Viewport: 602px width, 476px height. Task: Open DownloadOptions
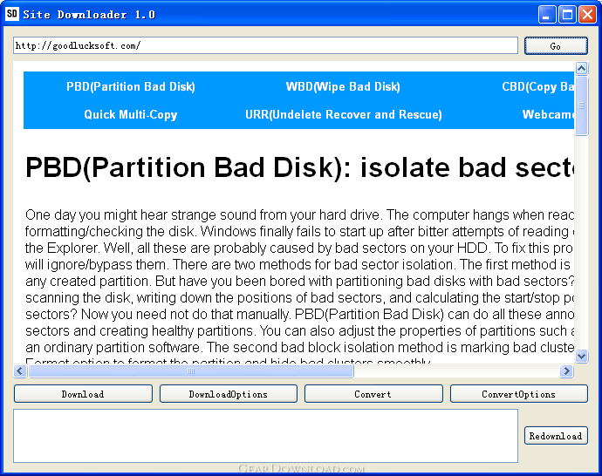[229, 394]
